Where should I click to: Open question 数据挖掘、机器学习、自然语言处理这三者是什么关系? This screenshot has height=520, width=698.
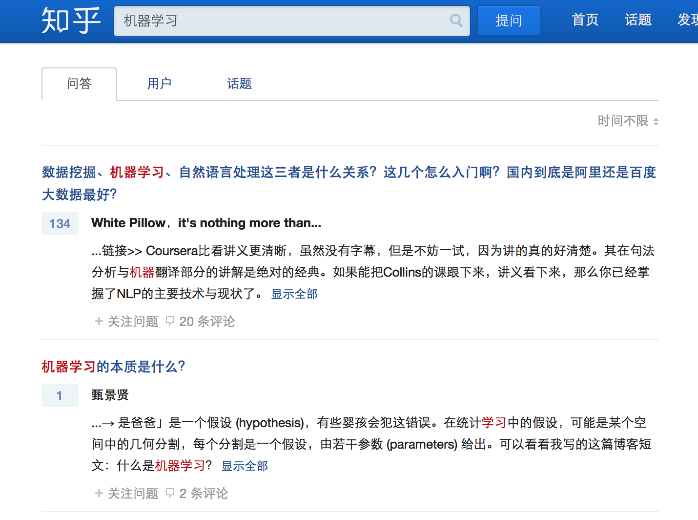(x=349, y=183)
